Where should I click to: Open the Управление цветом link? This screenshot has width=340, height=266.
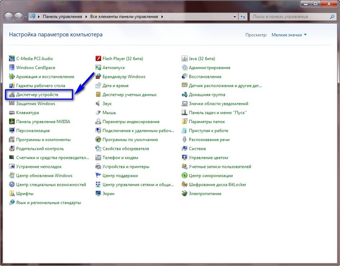click(208, 158)
